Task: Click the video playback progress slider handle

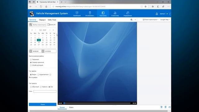Action: click(x=64, y=103)
